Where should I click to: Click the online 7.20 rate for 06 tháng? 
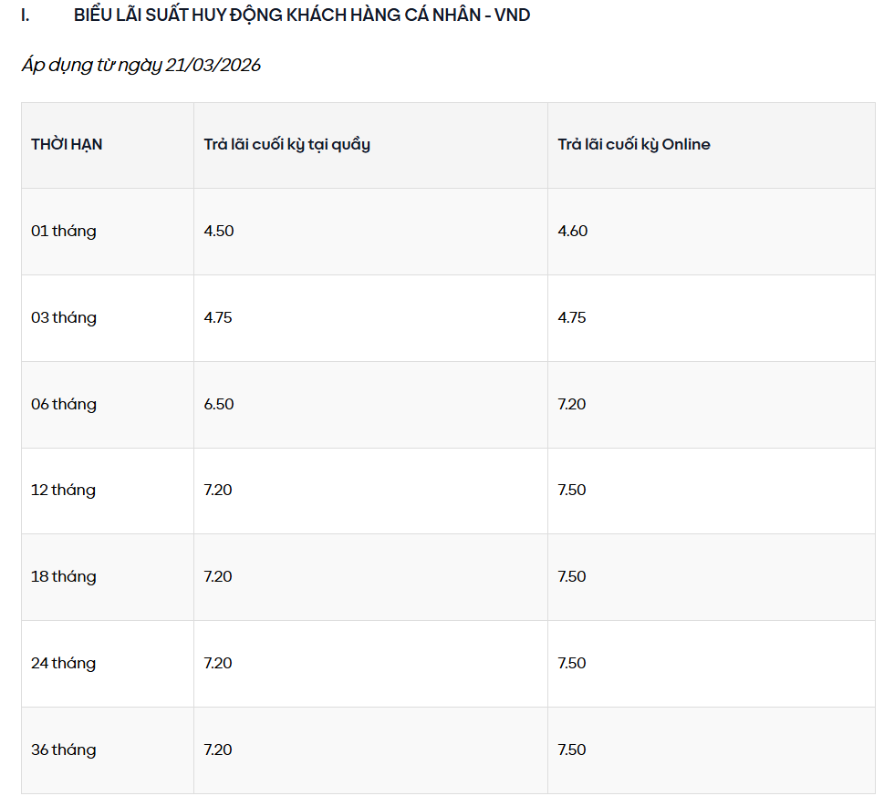[572, 404]
